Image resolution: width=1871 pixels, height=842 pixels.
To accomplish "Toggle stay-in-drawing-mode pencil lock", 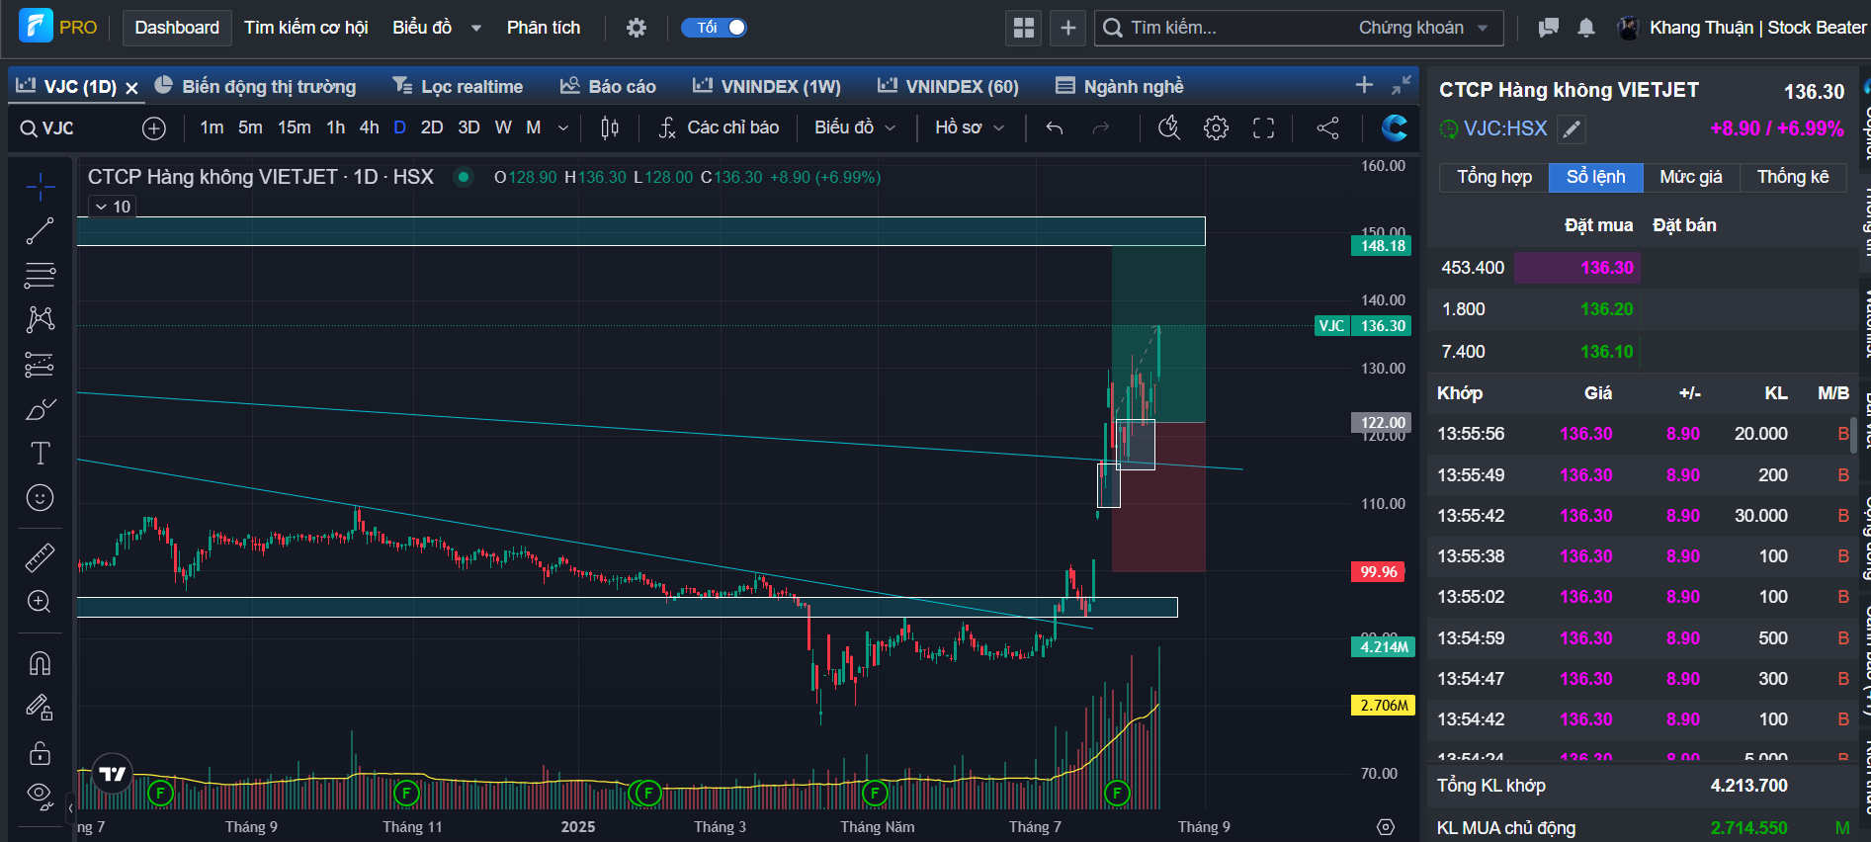I will coord(41,708).
